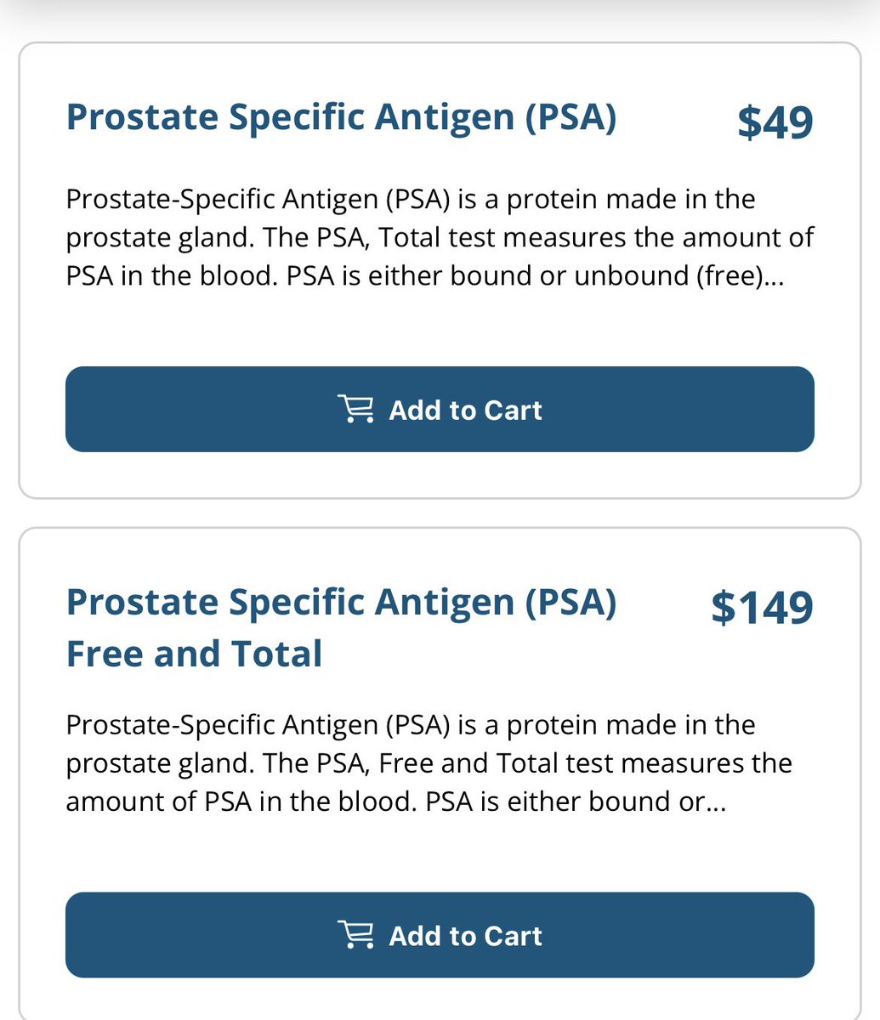Open the PSA Free and Total test title

tap(341, 628)
